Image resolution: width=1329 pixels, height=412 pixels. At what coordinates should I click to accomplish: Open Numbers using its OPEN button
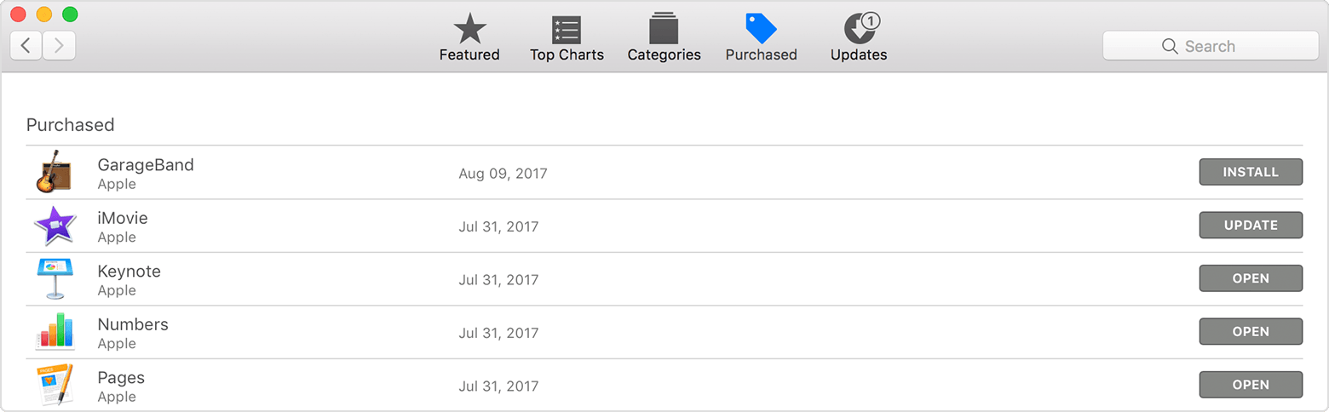tap(1251, 331)
